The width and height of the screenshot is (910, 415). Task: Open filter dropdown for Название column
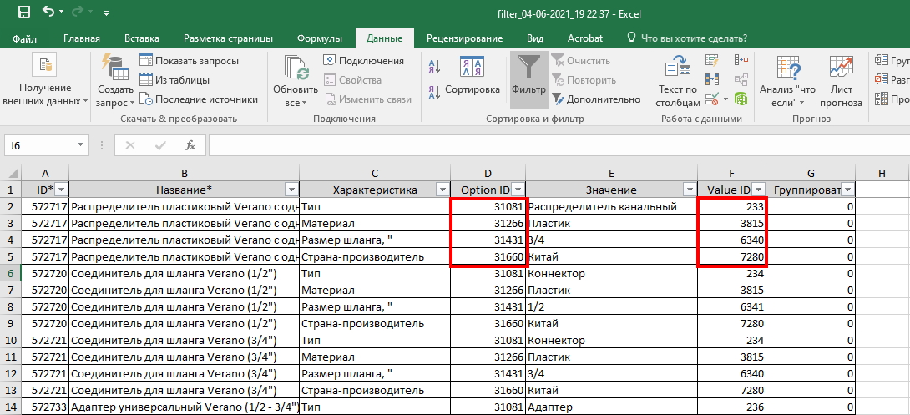click(x=291, y=190)
